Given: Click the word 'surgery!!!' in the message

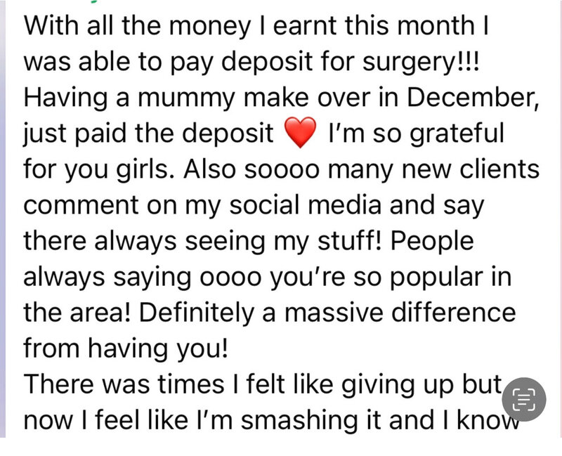Looking at the screenshot, I should (420, 62).
